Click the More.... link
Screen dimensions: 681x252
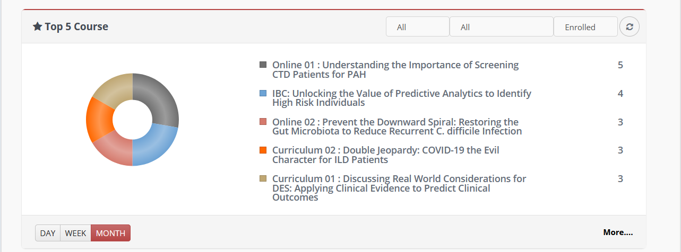click(618, 232)
